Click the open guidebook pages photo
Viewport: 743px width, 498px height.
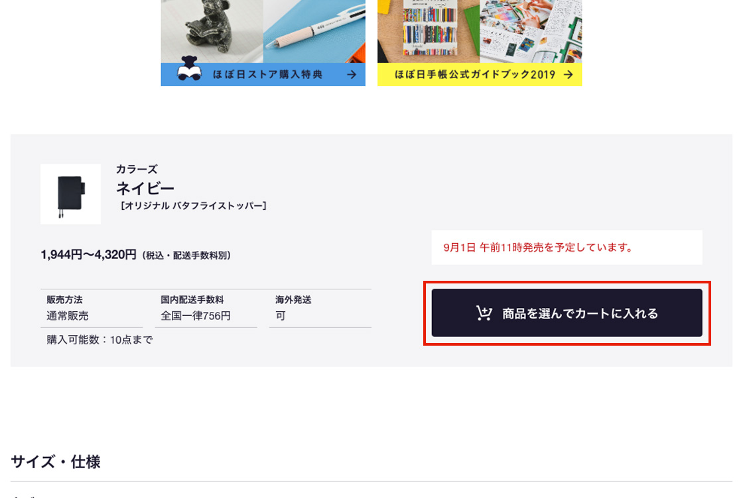[531, 31]
